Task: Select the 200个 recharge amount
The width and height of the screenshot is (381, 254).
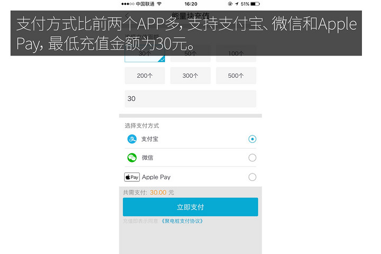Action: coord(145,76)
